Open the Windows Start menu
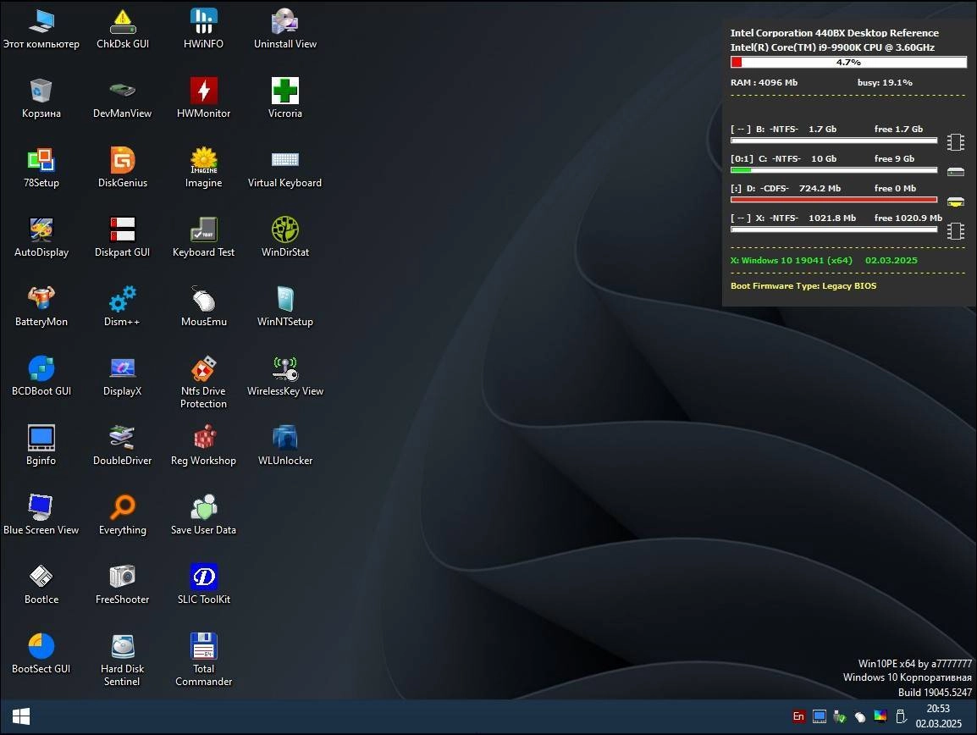The height and width of the screenshot is (735, 977). click(21, 717)
